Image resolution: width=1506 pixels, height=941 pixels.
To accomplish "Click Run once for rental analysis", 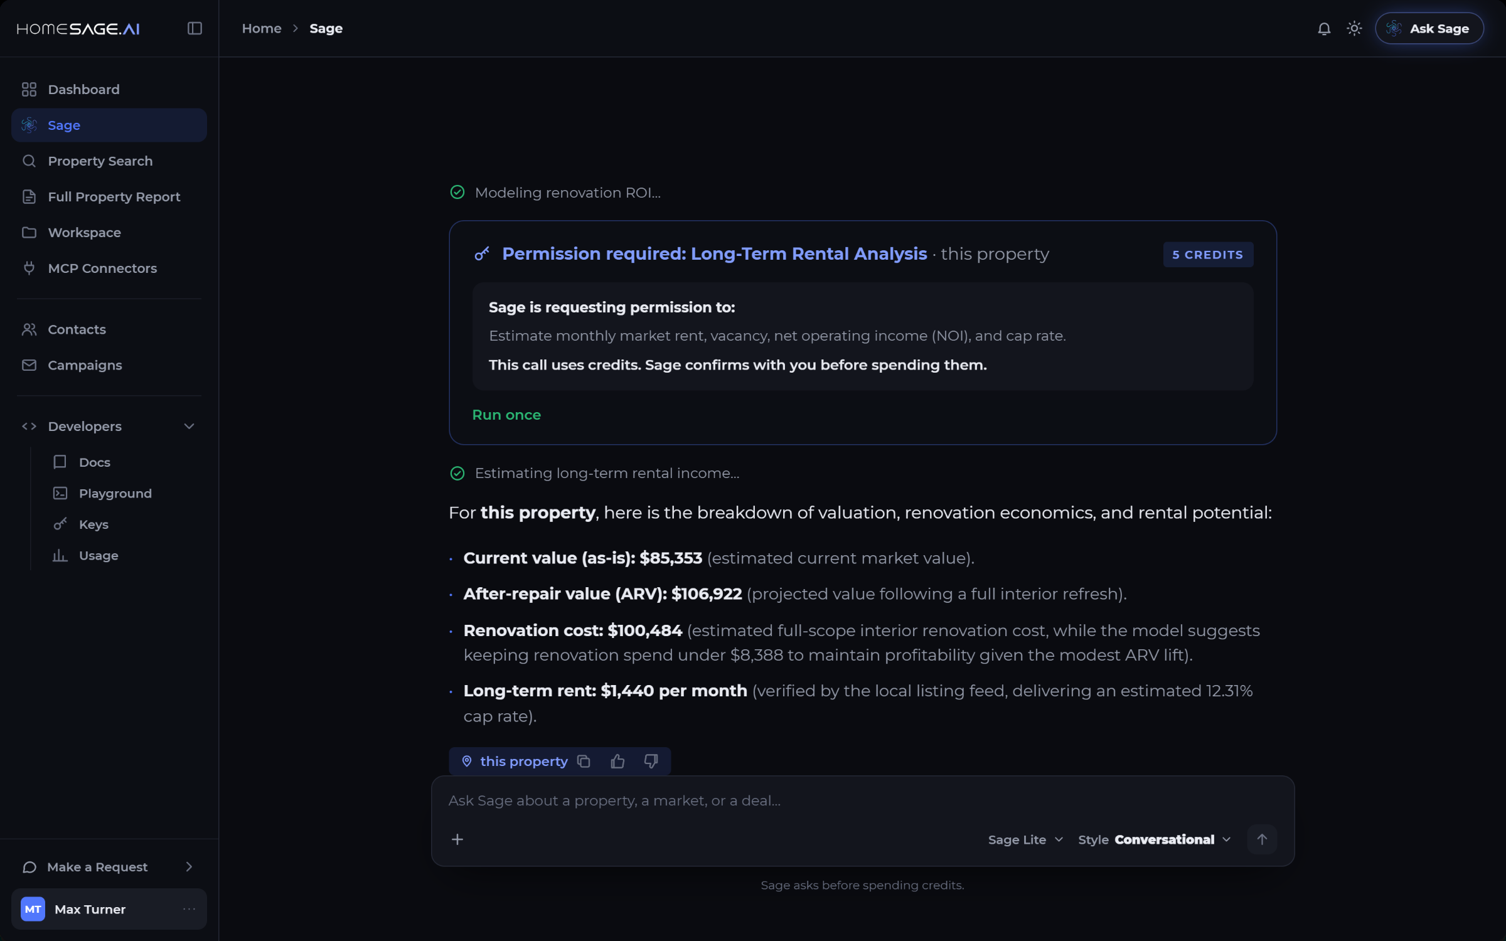I will tap(506, 415).
